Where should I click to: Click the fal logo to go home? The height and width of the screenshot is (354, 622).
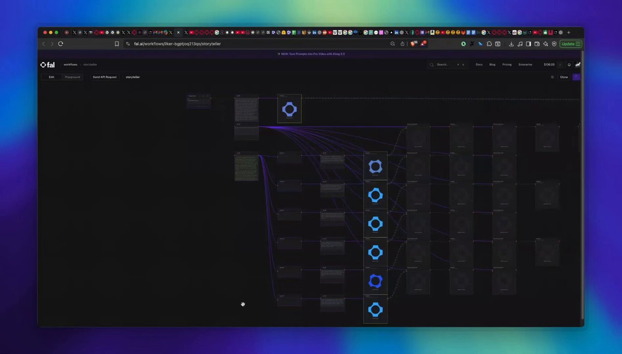tap(47, 65)
